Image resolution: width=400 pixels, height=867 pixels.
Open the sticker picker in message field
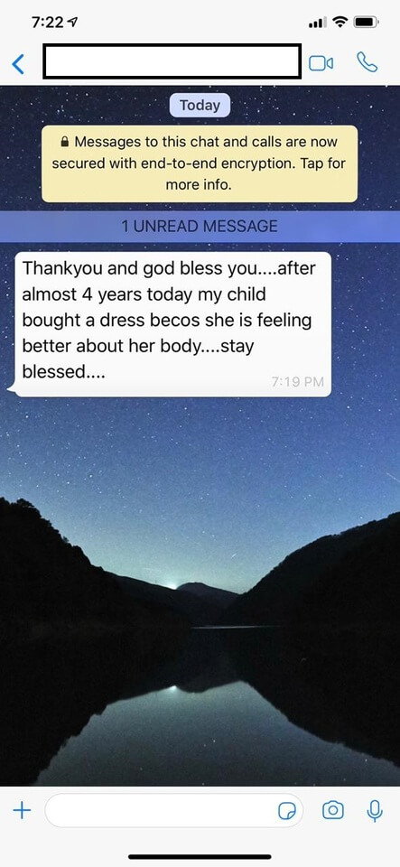point(286,811)
